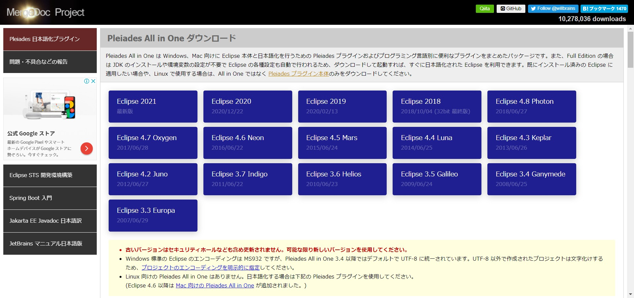Open JetBrains マニュアル日本語版 sidebar item
The width and height of the screenshot is (634, 298).
[x=50, y=244]
